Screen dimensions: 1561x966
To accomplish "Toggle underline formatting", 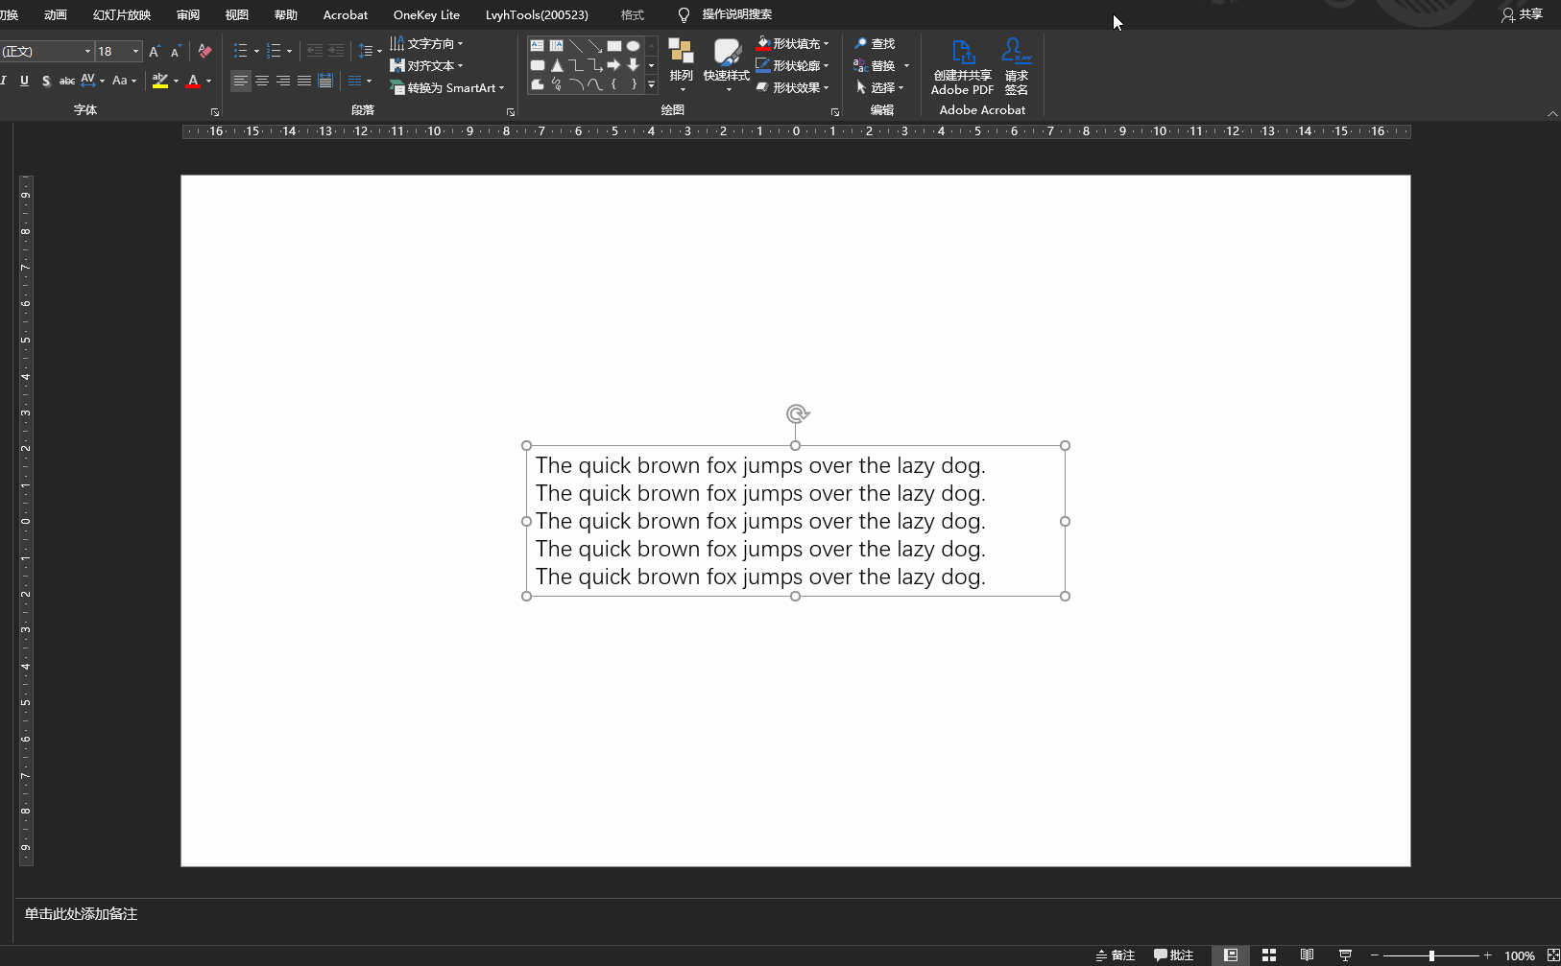I will pos(24,81).
